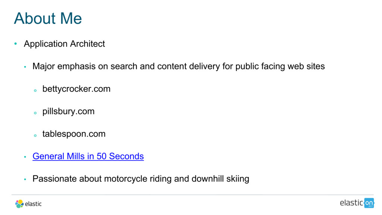This screenshot has height=215, width=382.
Task: Click the hollow circle bullet before pillsbury.com
Action: (35, 113)
